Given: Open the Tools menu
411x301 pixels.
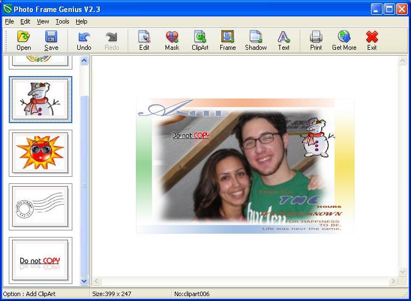Looking at the screenshot, I should [x=62, y=21].
